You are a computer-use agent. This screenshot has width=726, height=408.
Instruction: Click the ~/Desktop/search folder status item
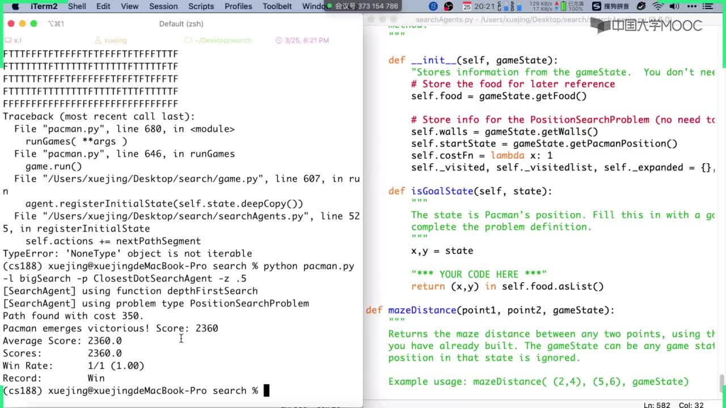tap(218, 40)
